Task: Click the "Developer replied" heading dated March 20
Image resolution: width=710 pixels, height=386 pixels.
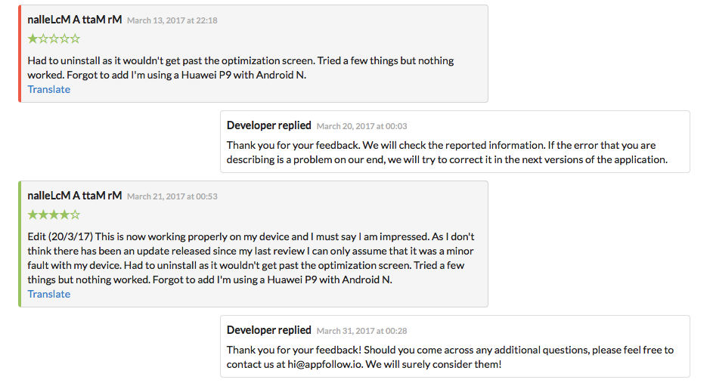Action: point(268,125)
